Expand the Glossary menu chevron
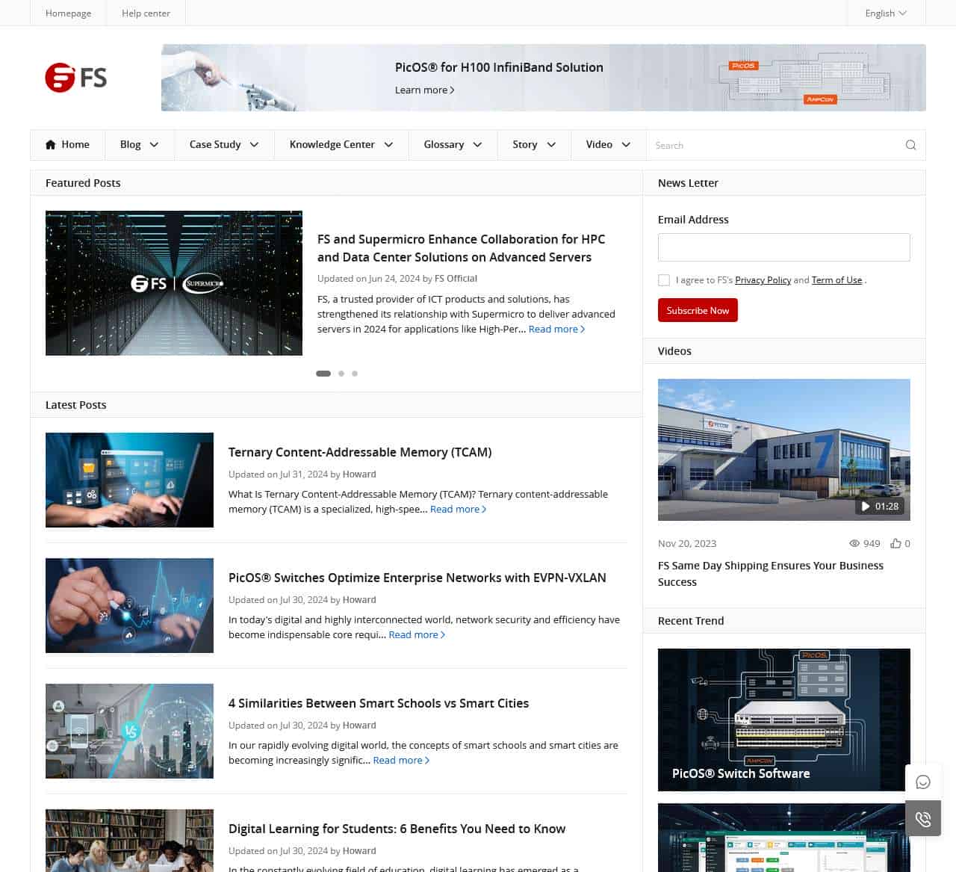Screen dimensions: 956x872 (477, 145)
